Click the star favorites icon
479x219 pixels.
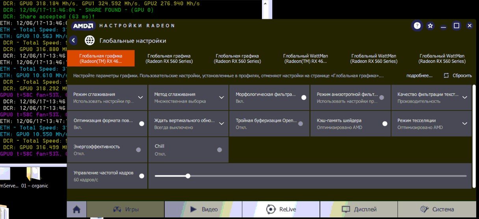[430, 26]
